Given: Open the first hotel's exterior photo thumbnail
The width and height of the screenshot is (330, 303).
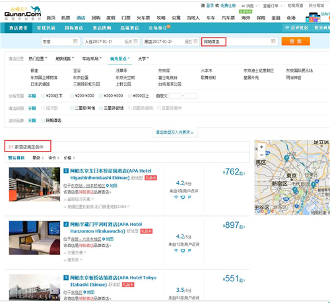Looking at the screenshot, I should click(x=34, y=184).
